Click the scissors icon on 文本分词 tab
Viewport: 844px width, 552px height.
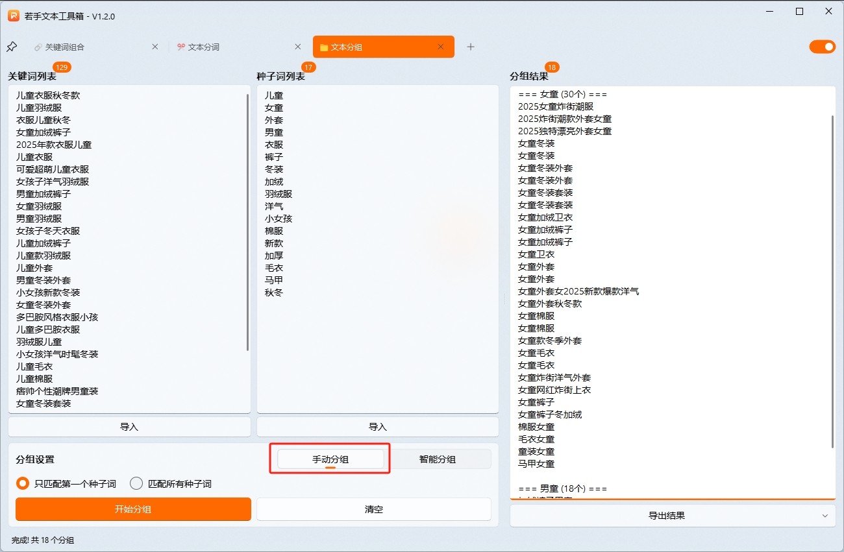tap(182, 47)
